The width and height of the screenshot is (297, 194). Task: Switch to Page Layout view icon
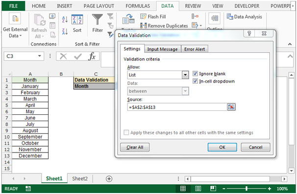(x=198, y=188)
